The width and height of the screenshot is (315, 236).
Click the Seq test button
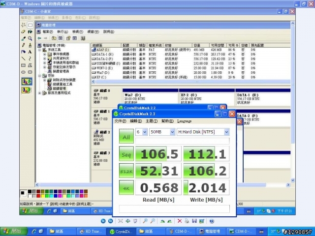pyautogui.click(x=126, y=154)
